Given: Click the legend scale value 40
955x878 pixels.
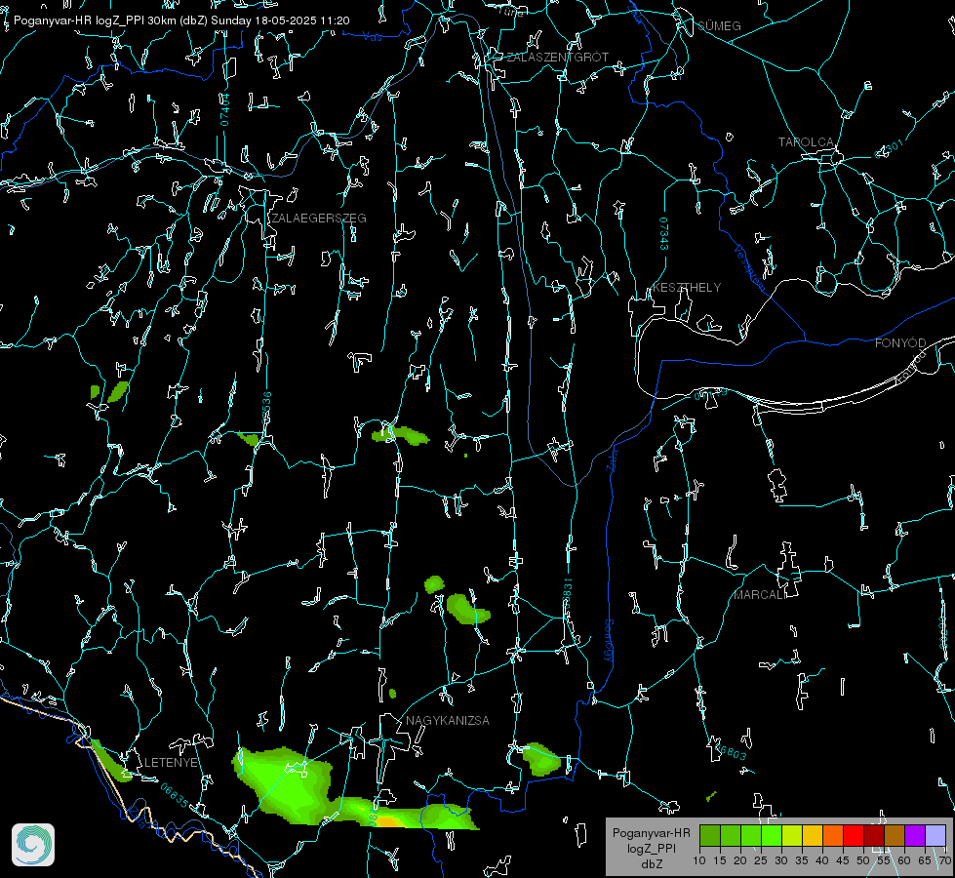Looking at the screenshot, I should pyautogui.click(x=821, y=861).
